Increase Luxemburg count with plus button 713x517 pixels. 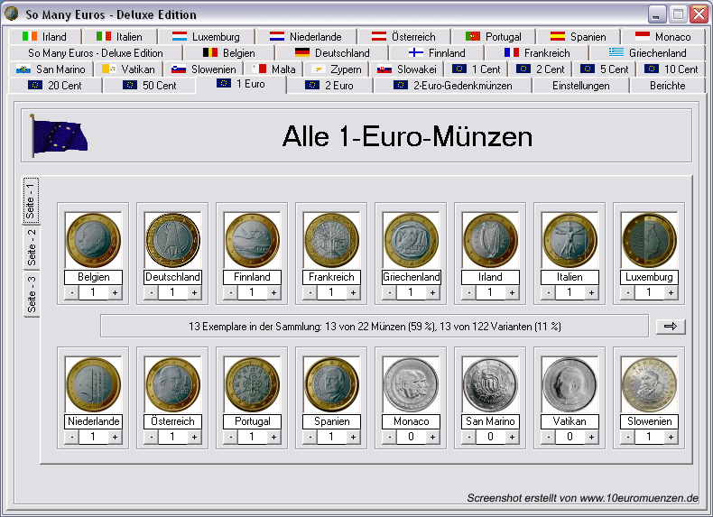671,292
